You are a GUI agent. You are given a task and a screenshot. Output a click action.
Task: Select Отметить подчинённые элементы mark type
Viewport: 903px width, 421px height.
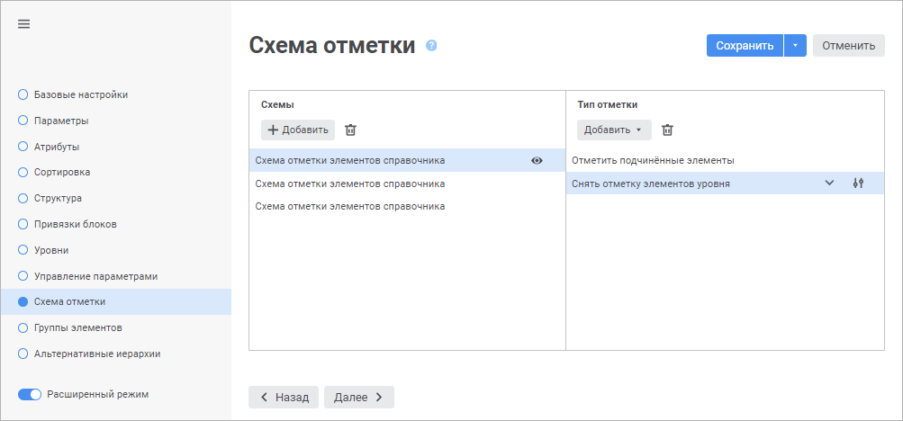653,161
